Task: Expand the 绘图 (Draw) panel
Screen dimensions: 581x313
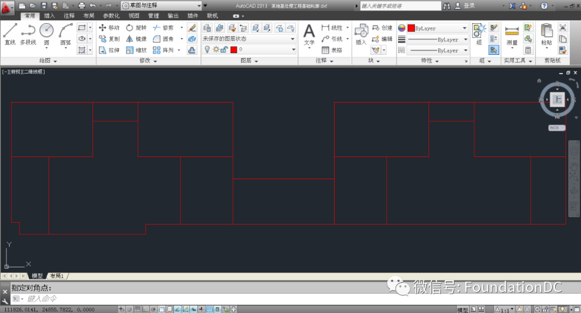Action: (x=48, y=61)
